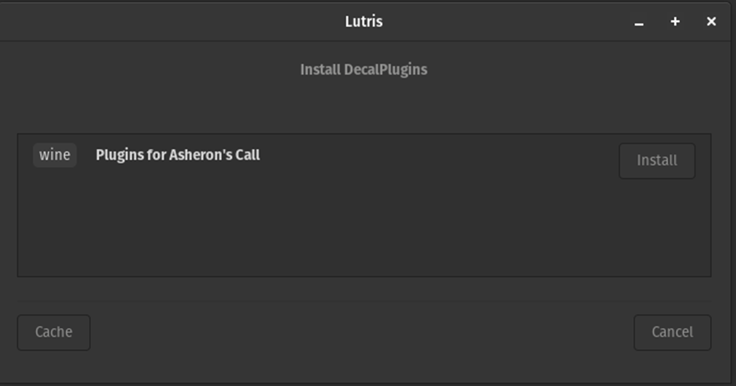Click the wine label beside the plugin description

pos(55,155)
